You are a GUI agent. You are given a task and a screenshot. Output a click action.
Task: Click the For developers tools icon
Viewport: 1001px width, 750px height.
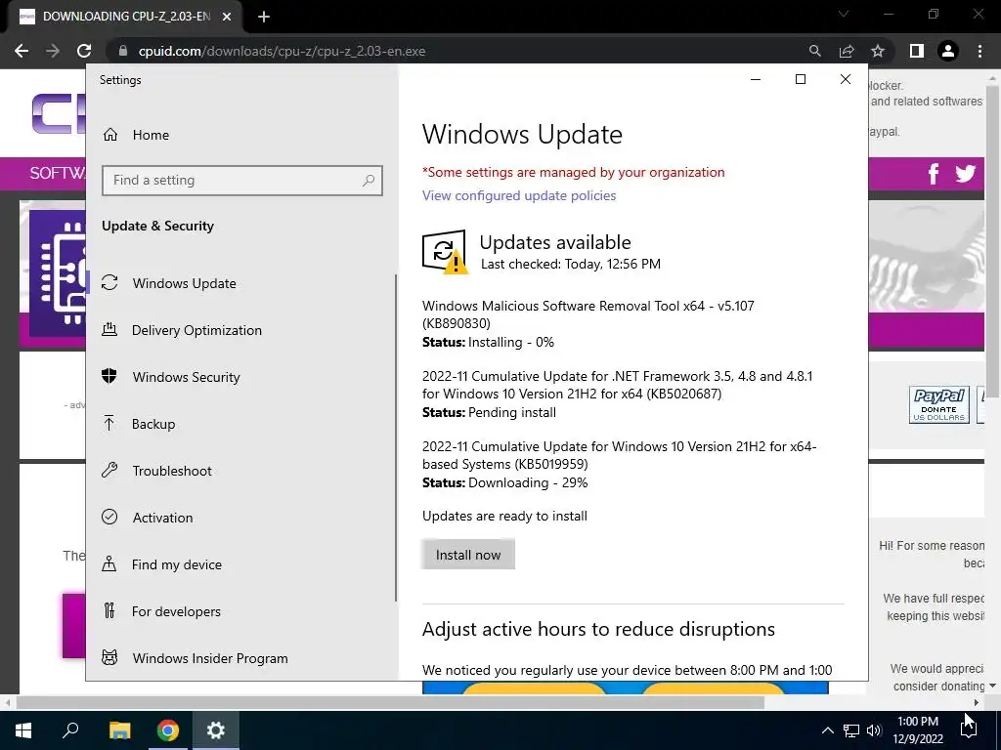[x=109, y=611]
